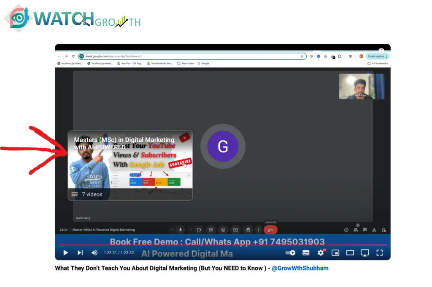Skip to the next video

pos(80,252)
